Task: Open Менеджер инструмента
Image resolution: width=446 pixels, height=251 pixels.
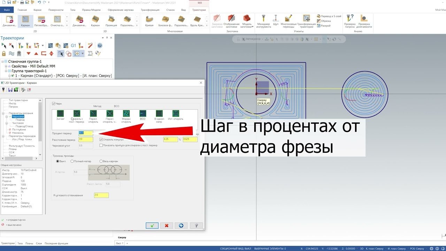Action: (x=264, y=22)
